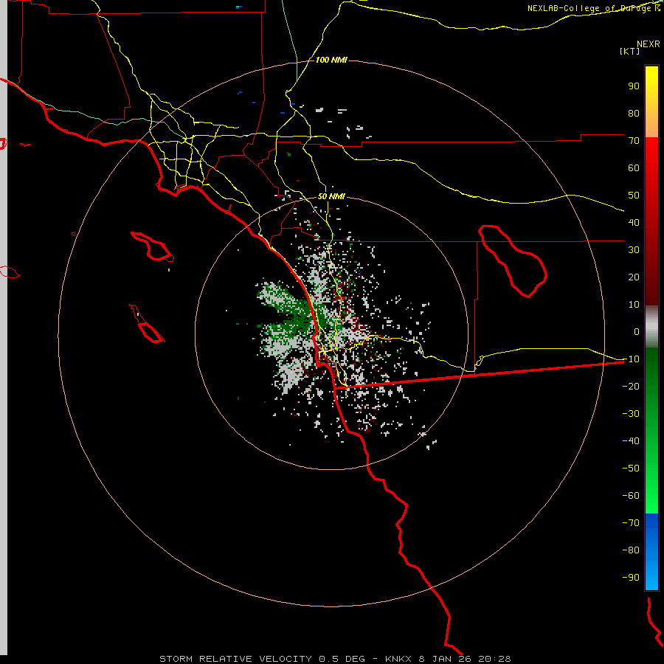This screenshot has height=664, width=664.
Task: Click the -40 value on velocity scale
Action: pyautogui.click(x=631, y=441)
